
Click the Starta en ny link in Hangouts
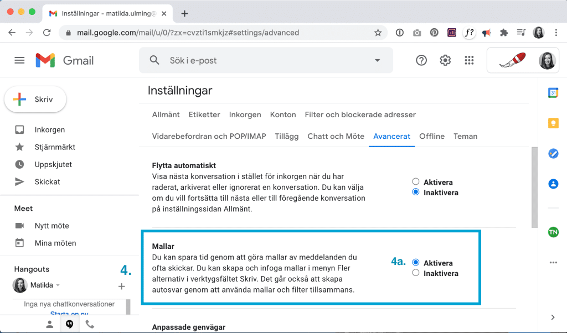pos(70,314)
